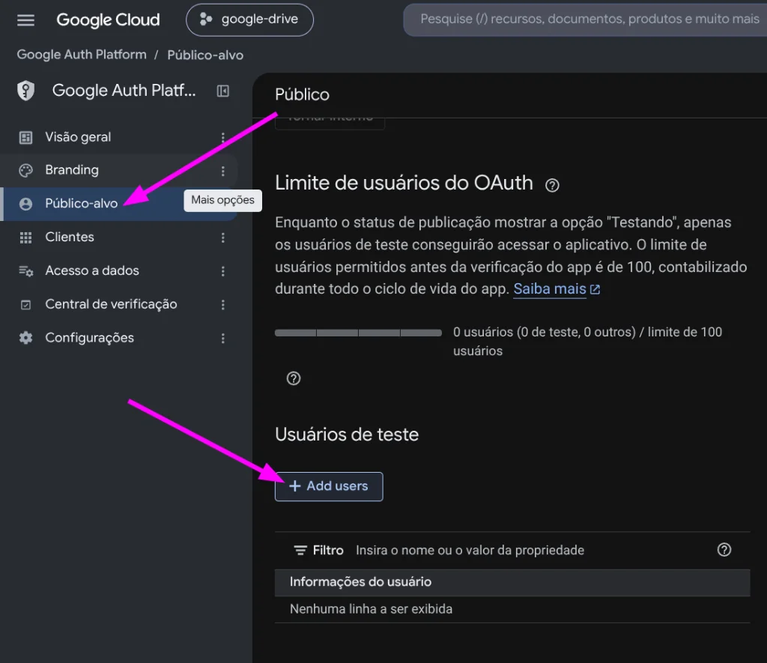Go to Acesso a dados
The width and height of the screenshot is (767, 663).
click(92, 270)
